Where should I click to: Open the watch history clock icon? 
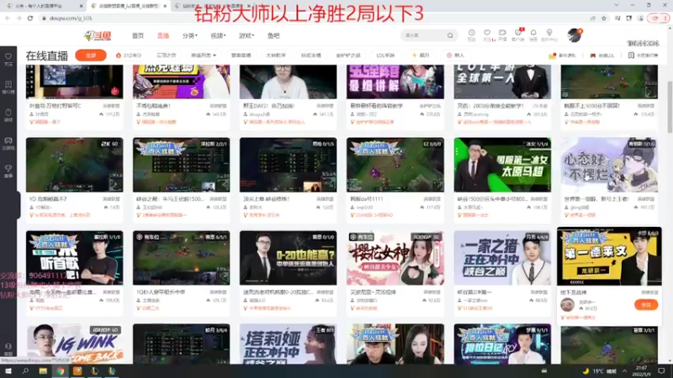pos(471,34)
